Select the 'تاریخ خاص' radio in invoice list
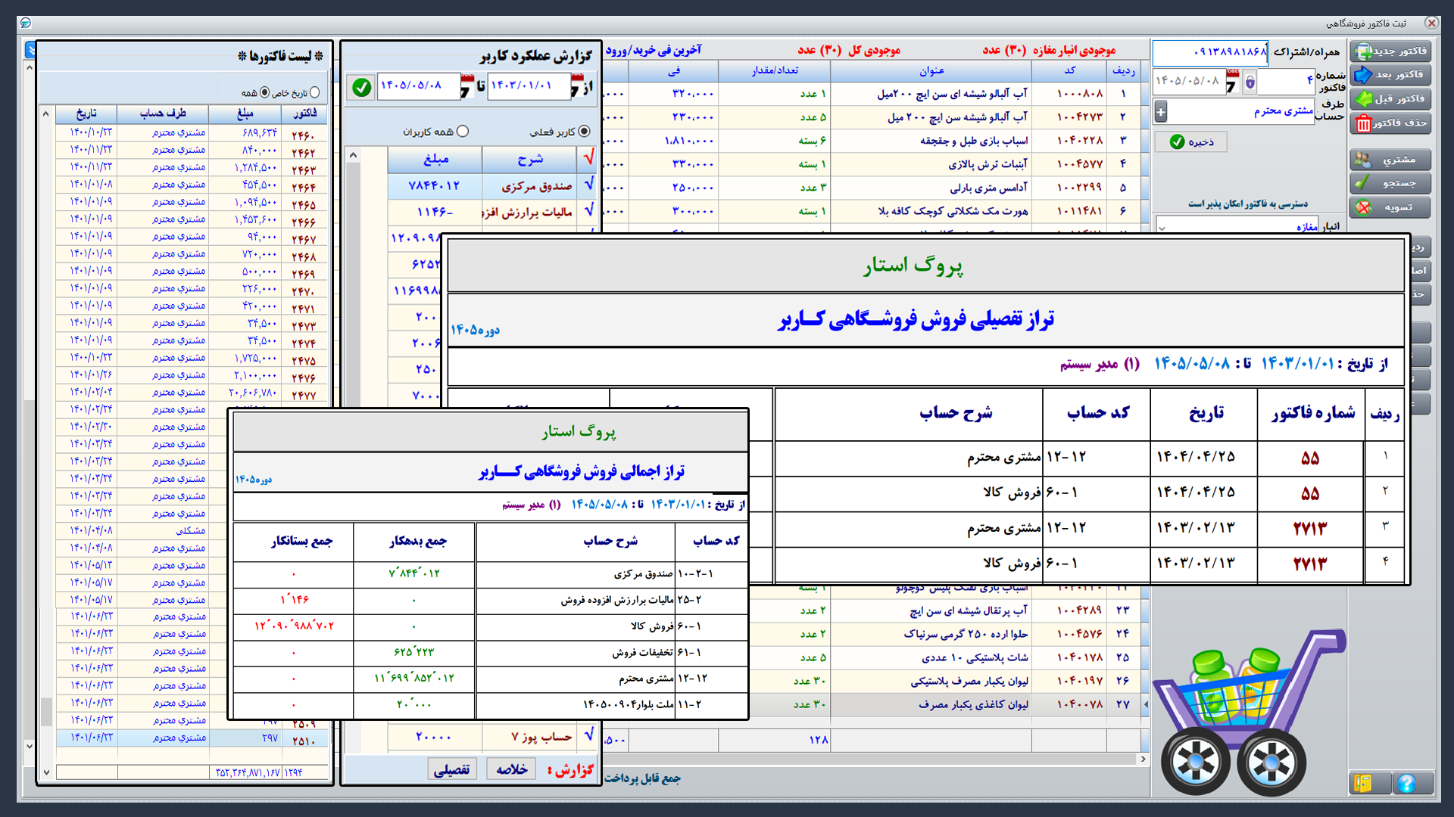The height and width of the screenshot is (817, 1454). (x=314, y=92)
